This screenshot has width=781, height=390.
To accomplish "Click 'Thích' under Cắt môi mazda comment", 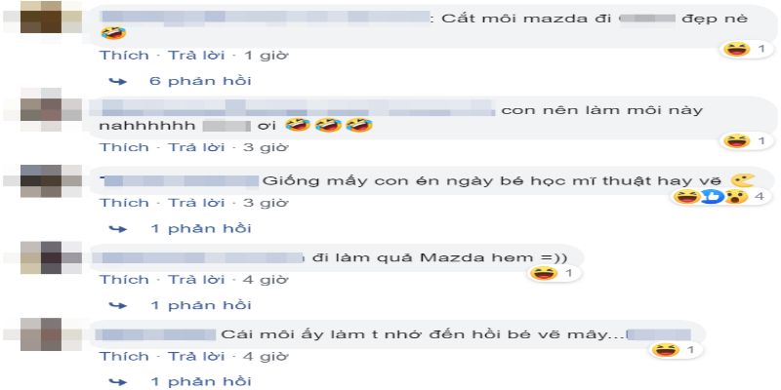I will point(124,55).
